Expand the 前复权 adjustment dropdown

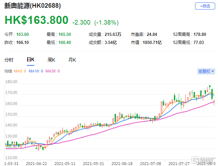(206, 71)
